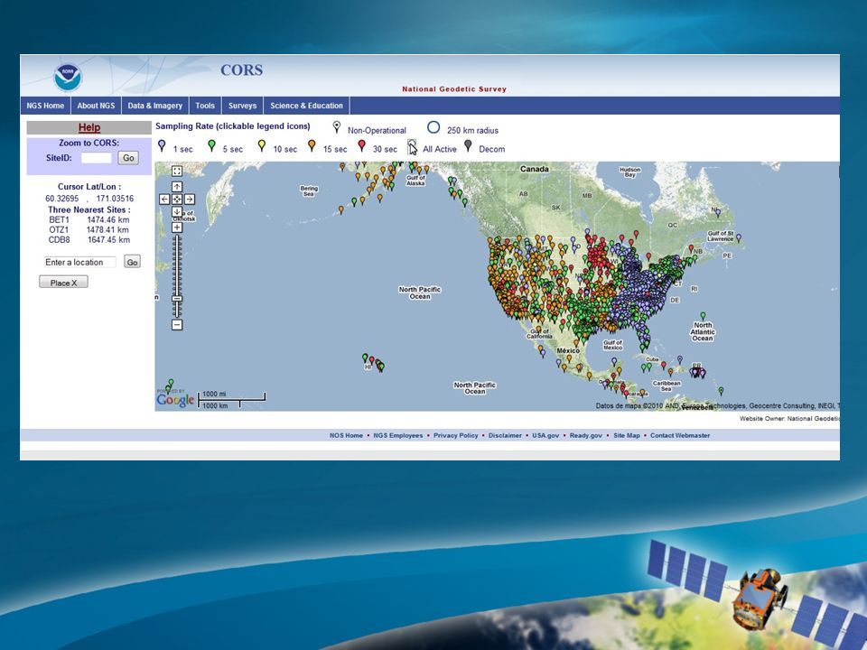Click the Non-Operational pin legend icon
This screenshot has width=867, height=650.
[x=336, y=127]
